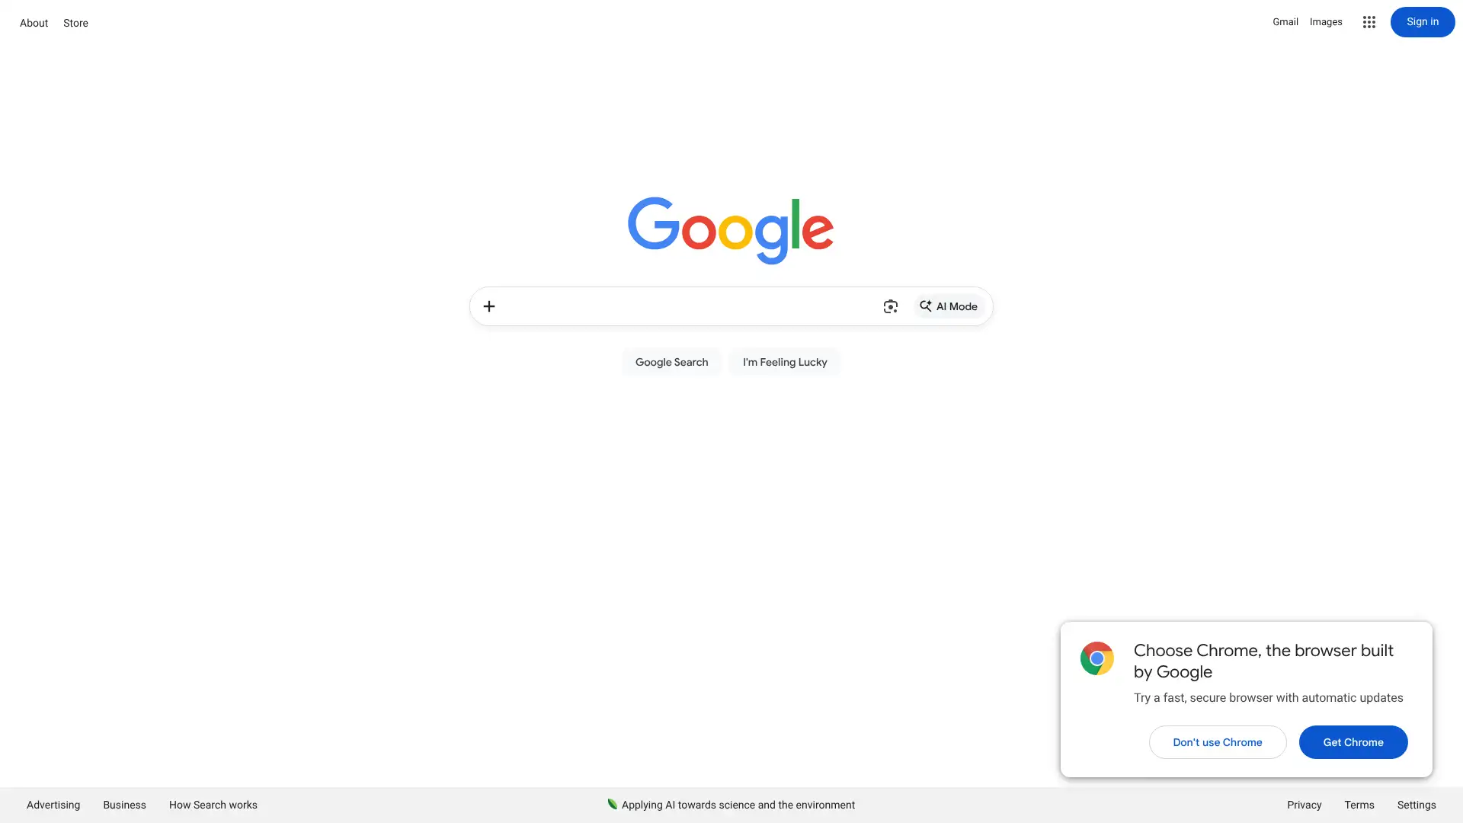Click I'm Feeling Lucky button
1463x823 pixels.
point(785,362)
